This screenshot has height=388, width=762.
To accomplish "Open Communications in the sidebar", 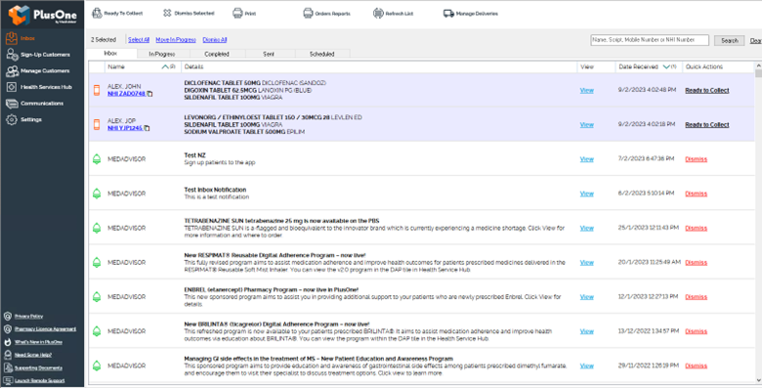I will click(x=34, y=104).
